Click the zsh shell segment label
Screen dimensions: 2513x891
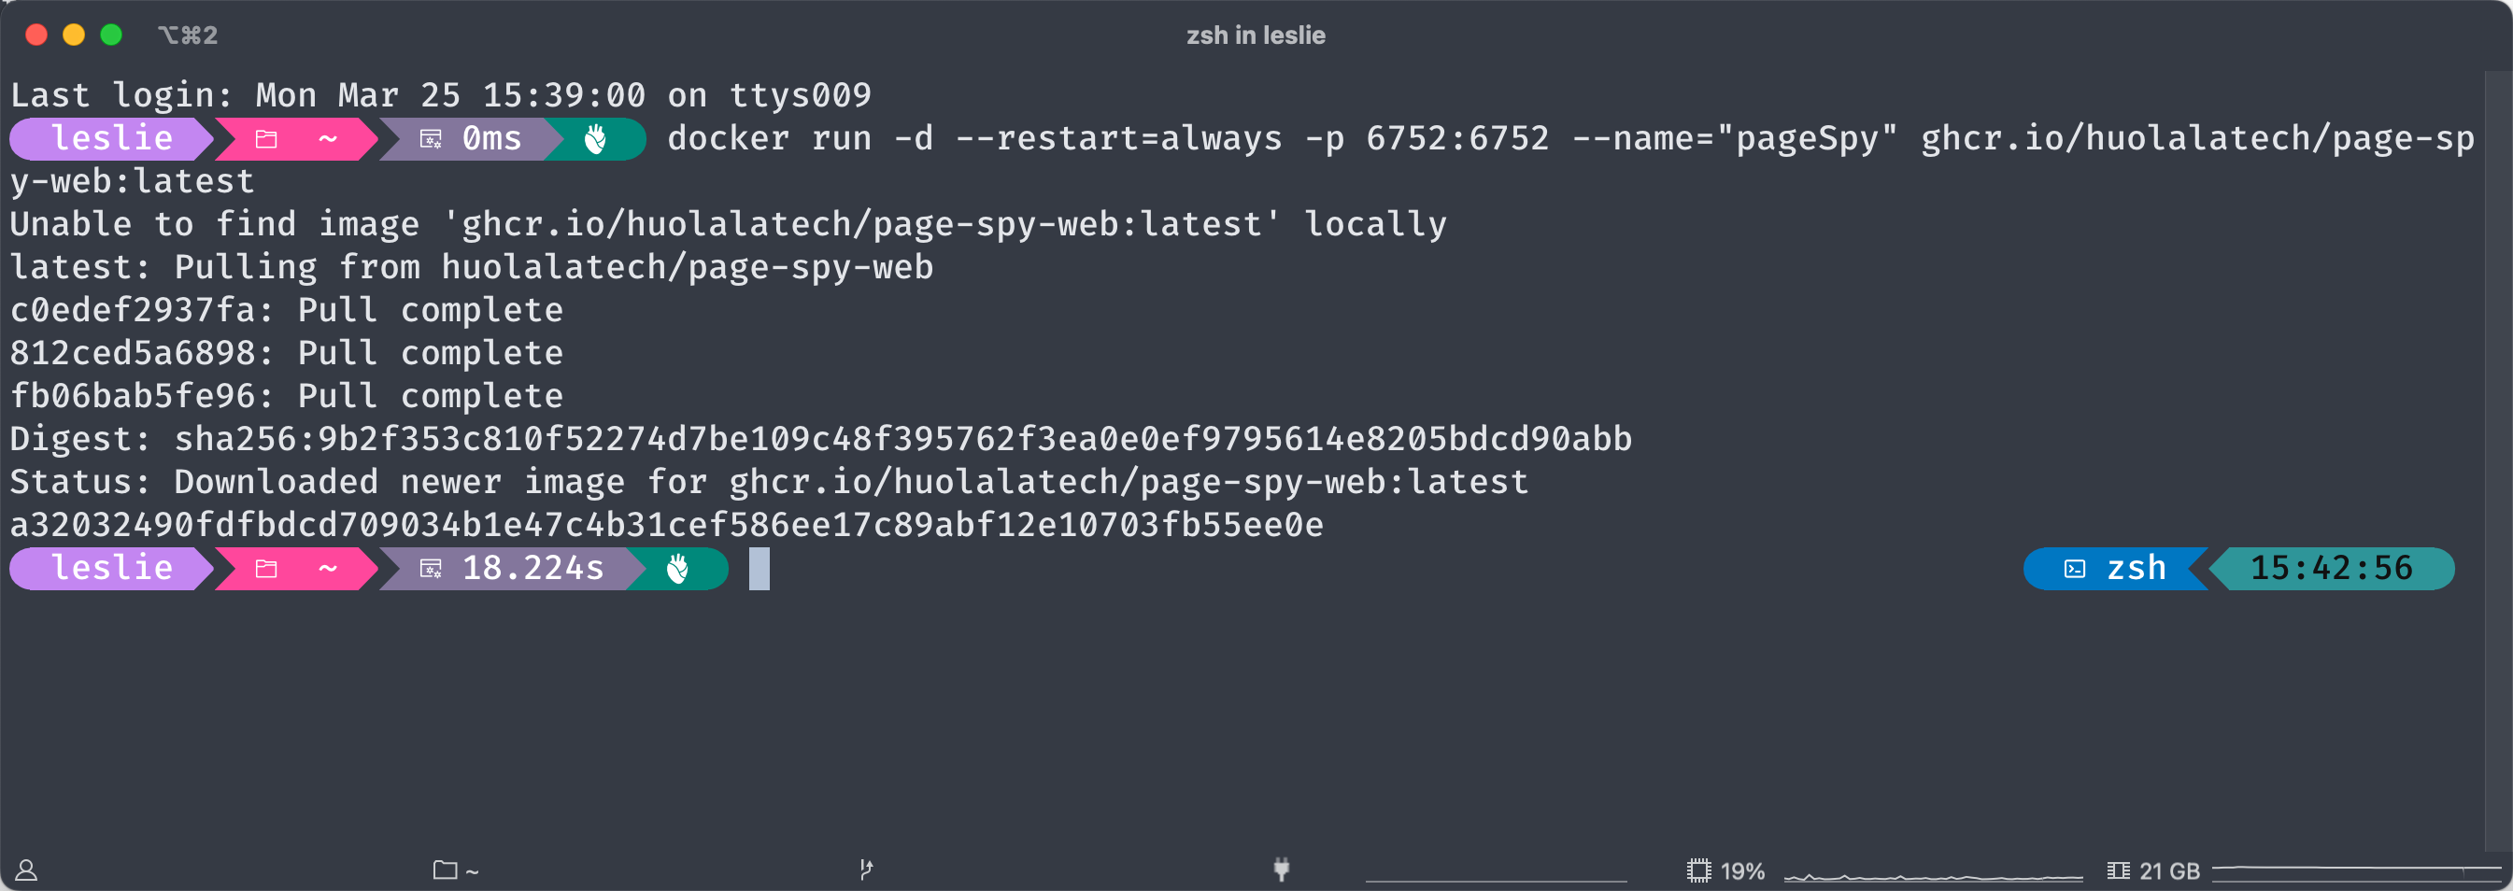[x=2136, y=569]
